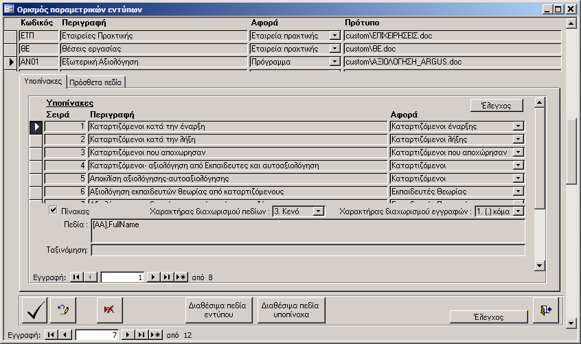This screenshot has height=344, width=581.
Task: Open Αφορά dropdown for Καταρτιζόμενοι λήξης
Action: [519, 139]
